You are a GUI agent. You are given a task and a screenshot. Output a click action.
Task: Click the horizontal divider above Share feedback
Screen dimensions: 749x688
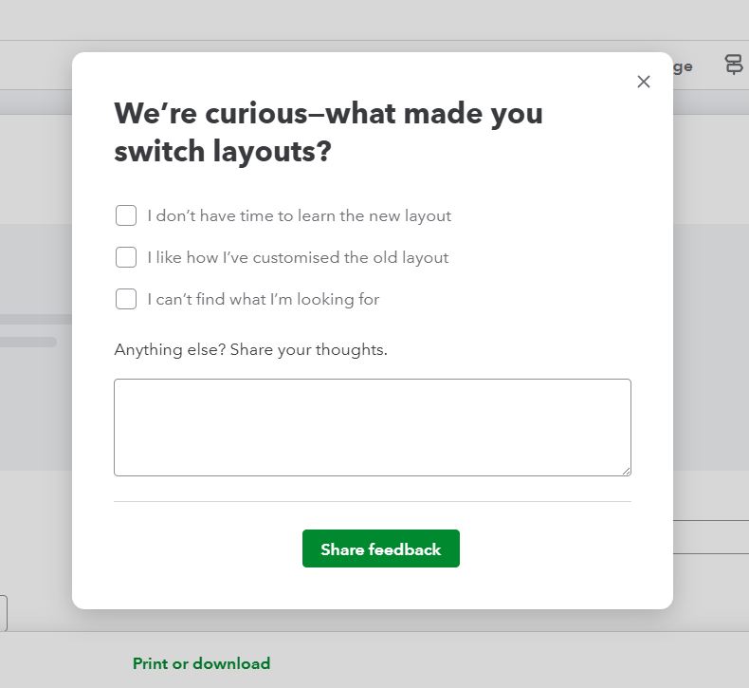tap(372, 501)
